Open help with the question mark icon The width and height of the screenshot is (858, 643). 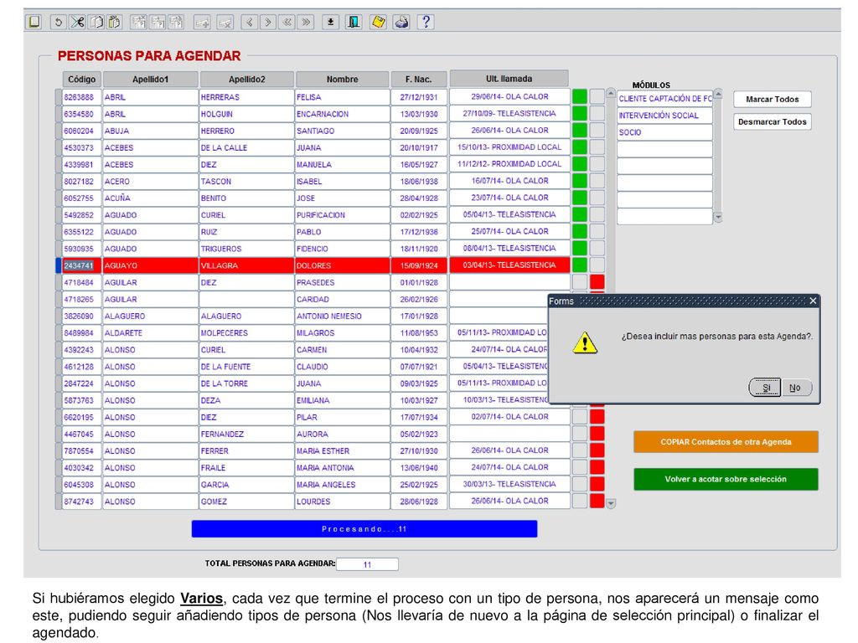coord(426,23)
